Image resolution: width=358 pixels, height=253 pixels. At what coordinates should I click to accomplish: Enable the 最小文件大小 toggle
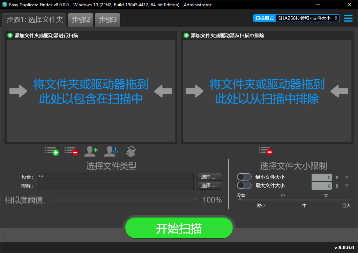click(244, 177)
